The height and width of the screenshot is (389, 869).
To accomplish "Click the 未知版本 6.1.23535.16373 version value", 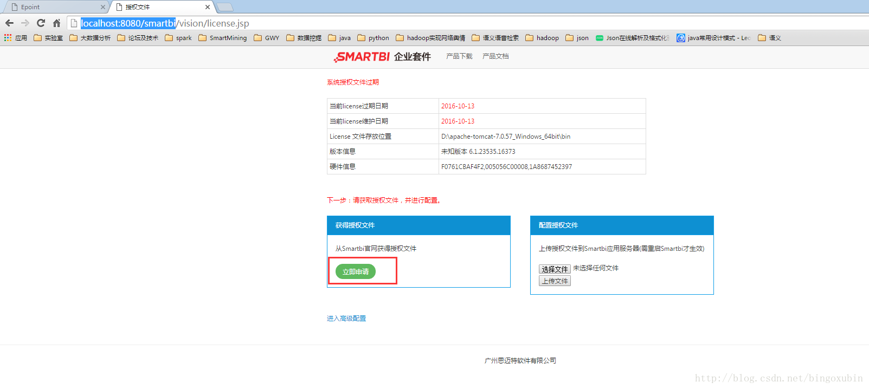I will (478, 152).
